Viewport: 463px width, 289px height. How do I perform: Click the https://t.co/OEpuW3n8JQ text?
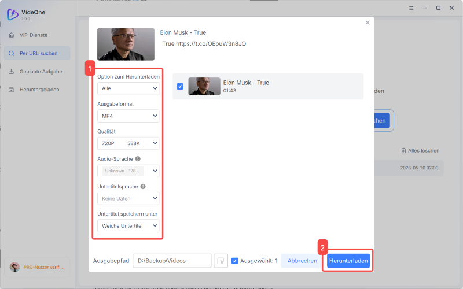(211, 44)
